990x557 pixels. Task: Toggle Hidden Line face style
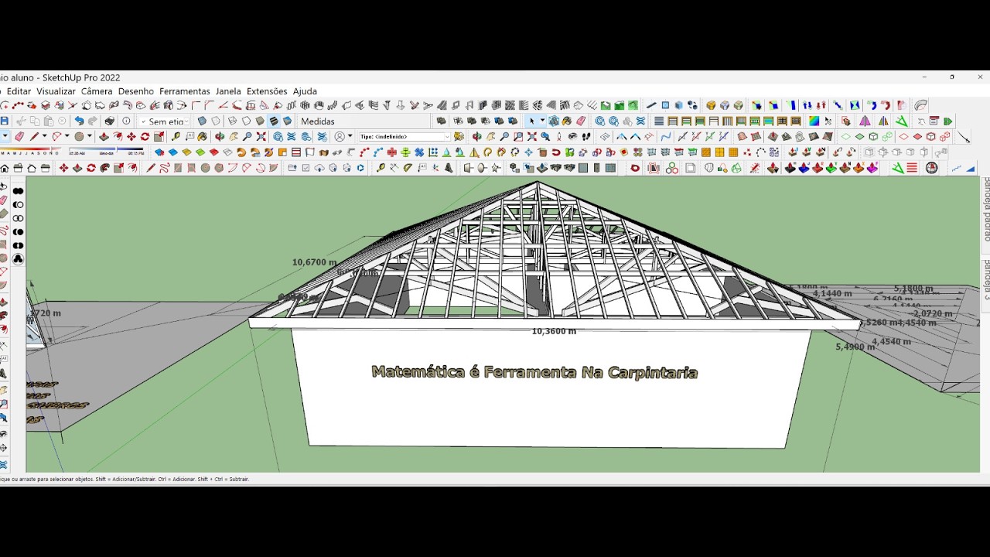click(x=246, y=121)
